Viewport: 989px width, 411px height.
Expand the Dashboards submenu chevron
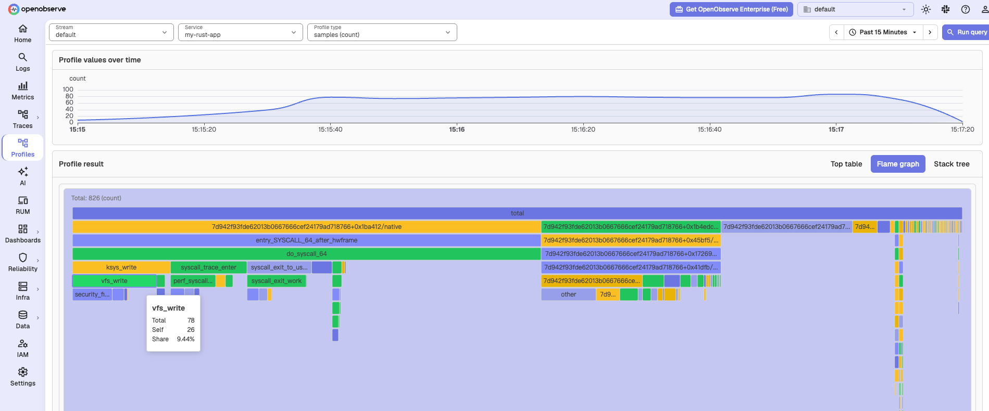click(38, 232)
